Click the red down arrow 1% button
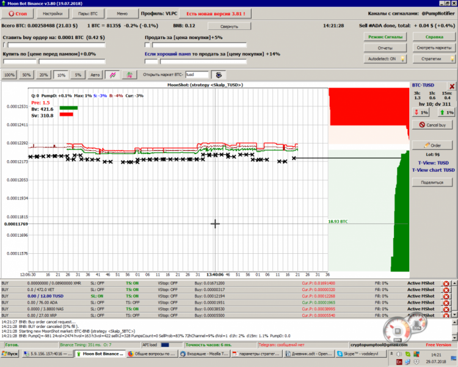 click(421, 113)
